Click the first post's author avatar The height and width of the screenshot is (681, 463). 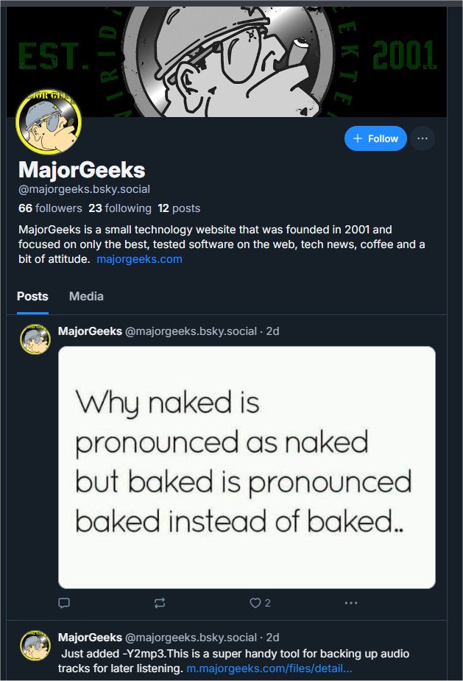[35, 339]
